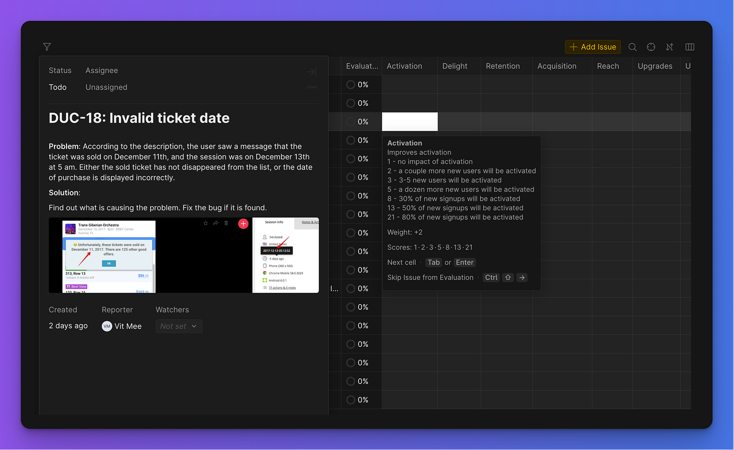Click the crosshair target icon in toolbar
The height and width of the screenshot is (450, 734).
(651, 47)
